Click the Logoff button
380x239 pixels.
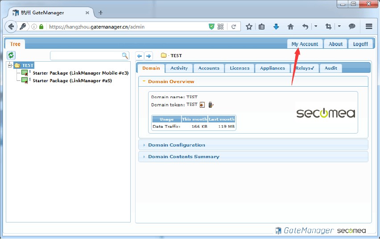click(x=360, y=44)
